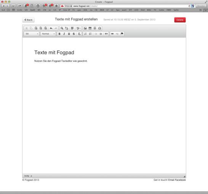This screenshot has width=208, height=194.
Task: Click the www.fogpad.net address field
Action: (x=125, y=6)
